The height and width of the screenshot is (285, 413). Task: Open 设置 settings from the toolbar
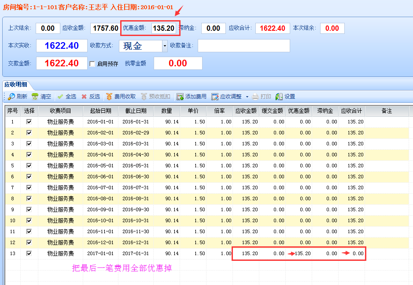coord(285,97)
